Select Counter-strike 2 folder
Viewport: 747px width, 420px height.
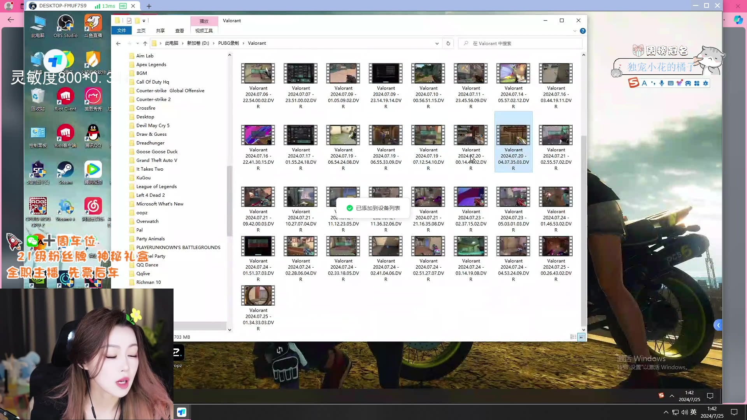tap(153, 99)
